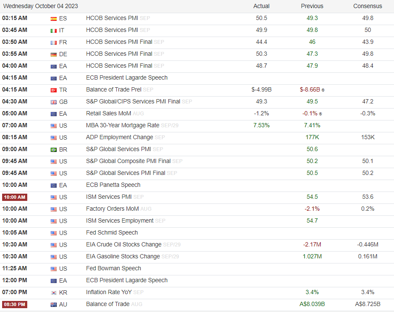The height and width of the screenshot is (312, 394).
Task: Open France HCOB Services PMI Final event
Action: (119, 42)
